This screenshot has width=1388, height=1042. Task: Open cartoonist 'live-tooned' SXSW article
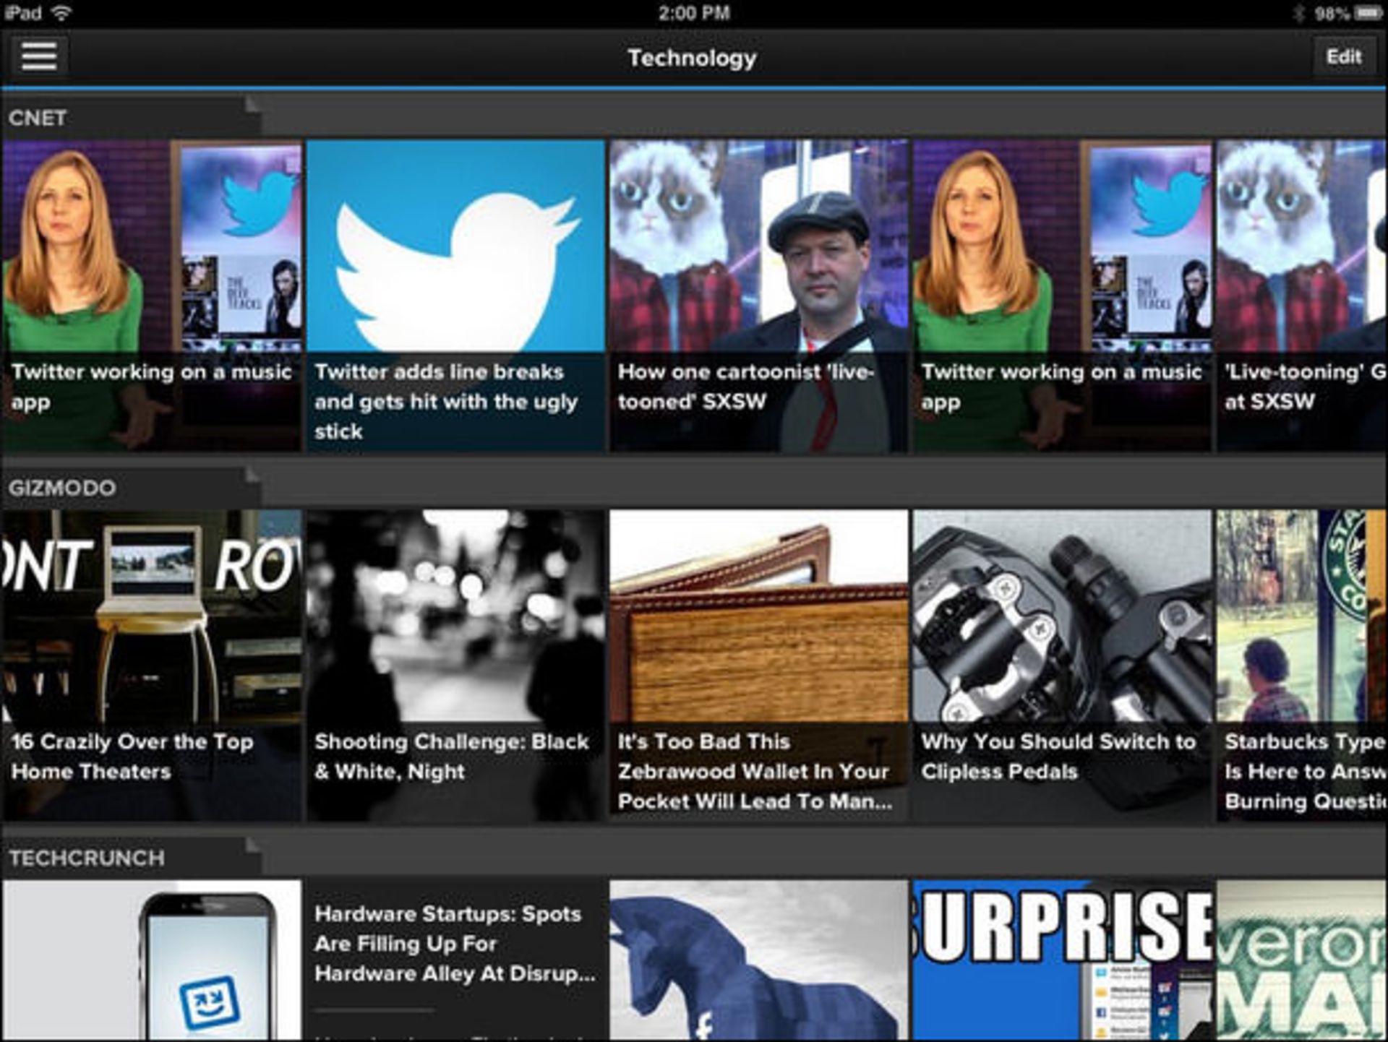coord(758,296)
